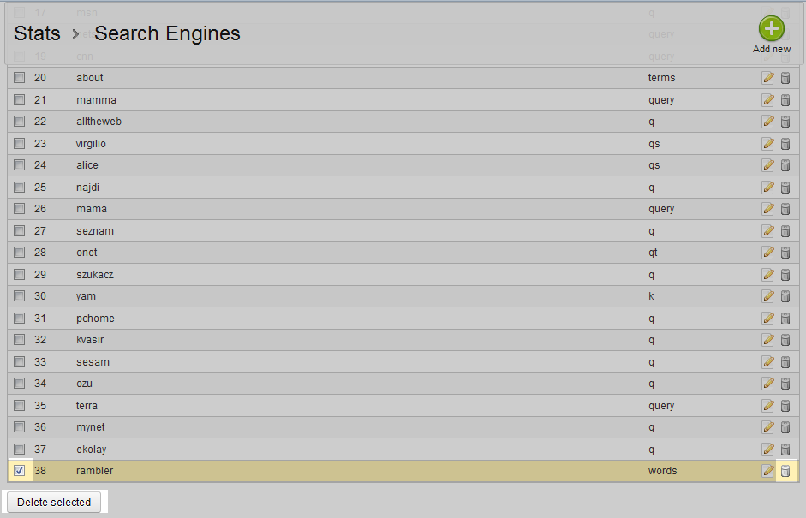Check the box for row 33 sesam
806x518 pixels.
pos(20,362)
